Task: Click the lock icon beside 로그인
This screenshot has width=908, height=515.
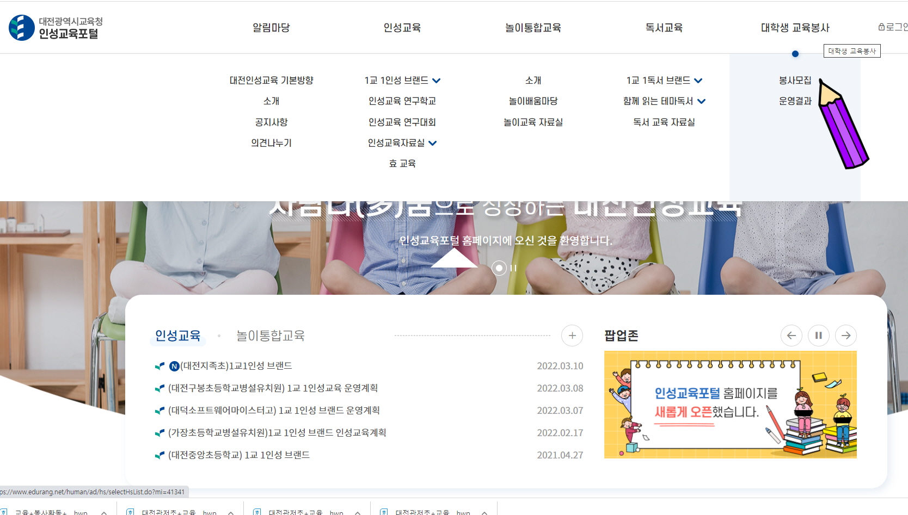Action: coord(881,27)
